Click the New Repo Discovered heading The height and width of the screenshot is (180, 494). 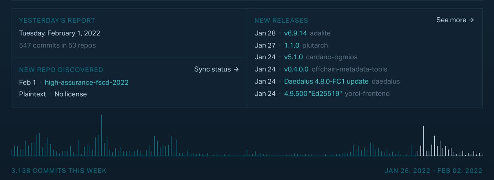pos(61,70)
